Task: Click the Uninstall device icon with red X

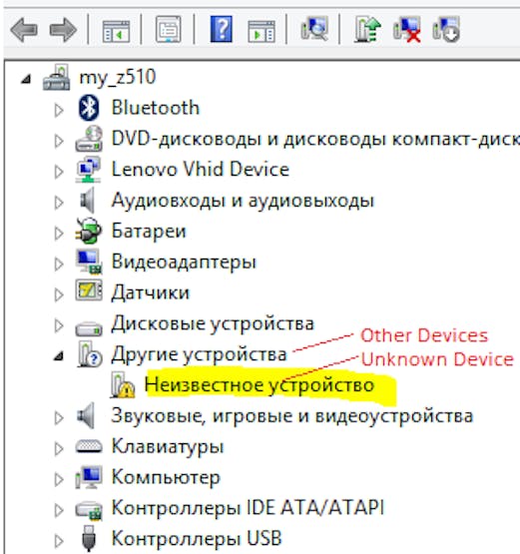Action: click(x=407, y=30)
